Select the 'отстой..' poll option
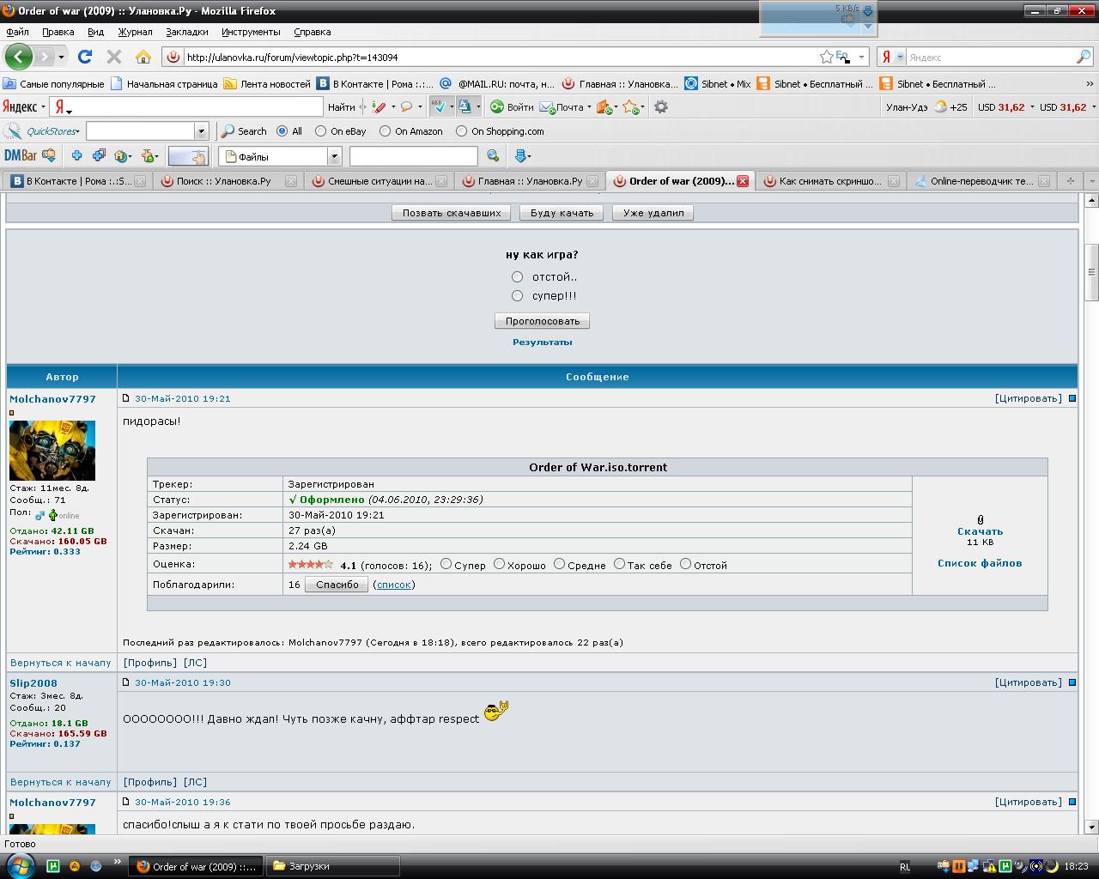The width and height of the screenshot is (1099, 879). 517,276
